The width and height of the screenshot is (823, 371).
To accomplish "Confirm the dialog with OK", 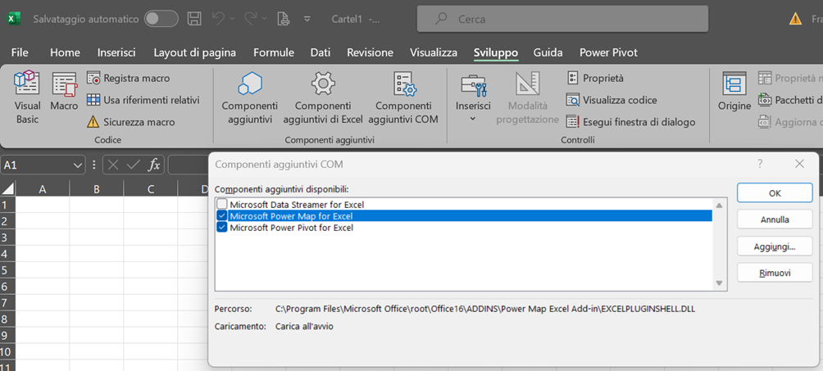I will click(775, 192).
